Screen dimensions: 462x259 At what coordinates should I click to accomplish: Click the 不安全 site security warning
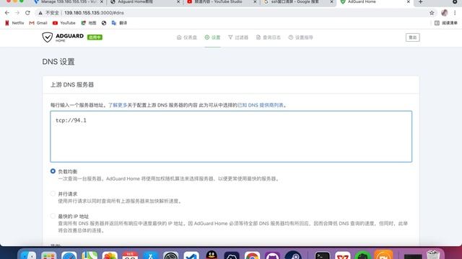click(49, 13)
